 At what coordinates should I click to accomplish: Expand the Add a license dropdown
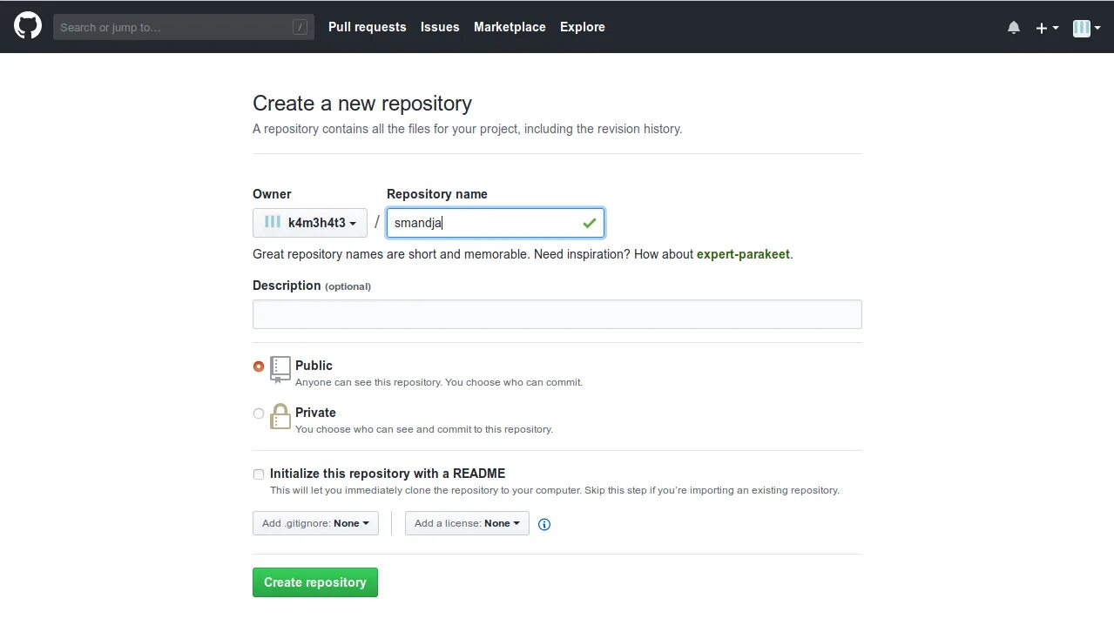[467, 523]
